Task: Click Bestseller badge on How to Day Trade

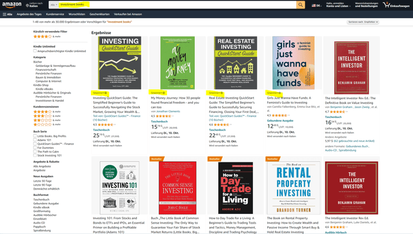Action: click(214, 159)
